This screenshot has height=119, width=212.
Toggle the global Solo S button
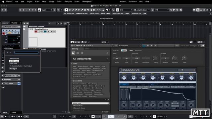tap(24, 10)
